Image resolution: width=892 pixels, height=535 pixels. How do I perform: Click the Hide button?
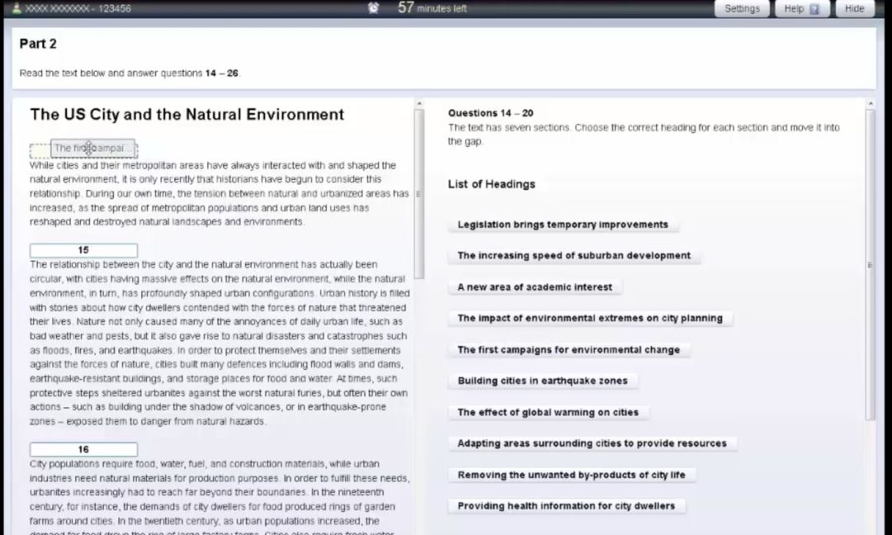pyautogui.click(x=855, y=8)
